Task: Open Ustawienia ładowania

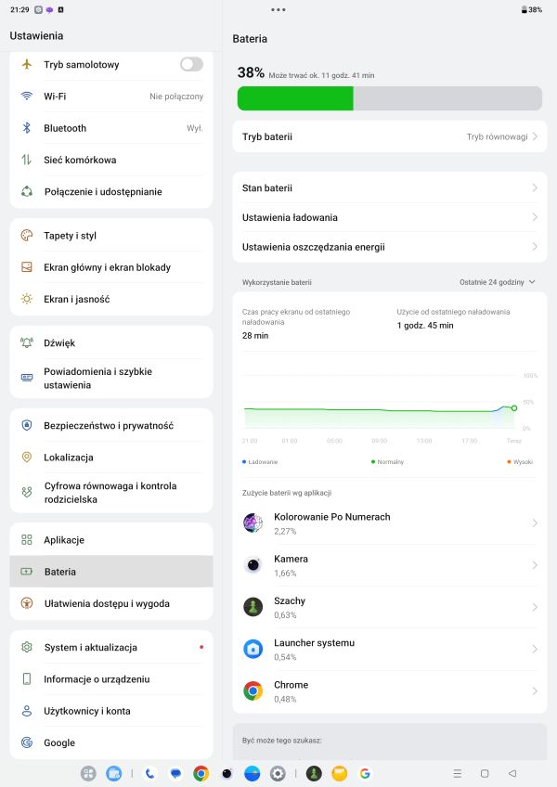Action: (290, 217)
